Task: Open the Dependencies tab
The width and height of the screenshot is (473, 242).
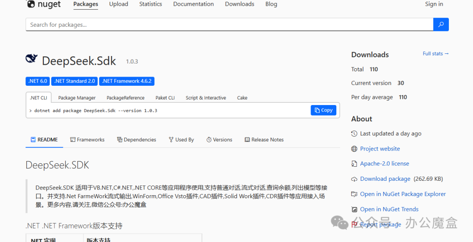Action: pos(137,140)
